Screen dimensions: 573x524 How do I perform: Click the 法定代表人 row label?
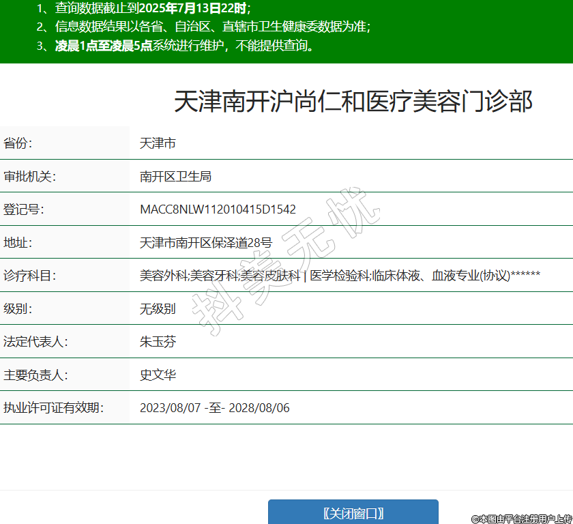pyautogui.click(x=35, y=342)
